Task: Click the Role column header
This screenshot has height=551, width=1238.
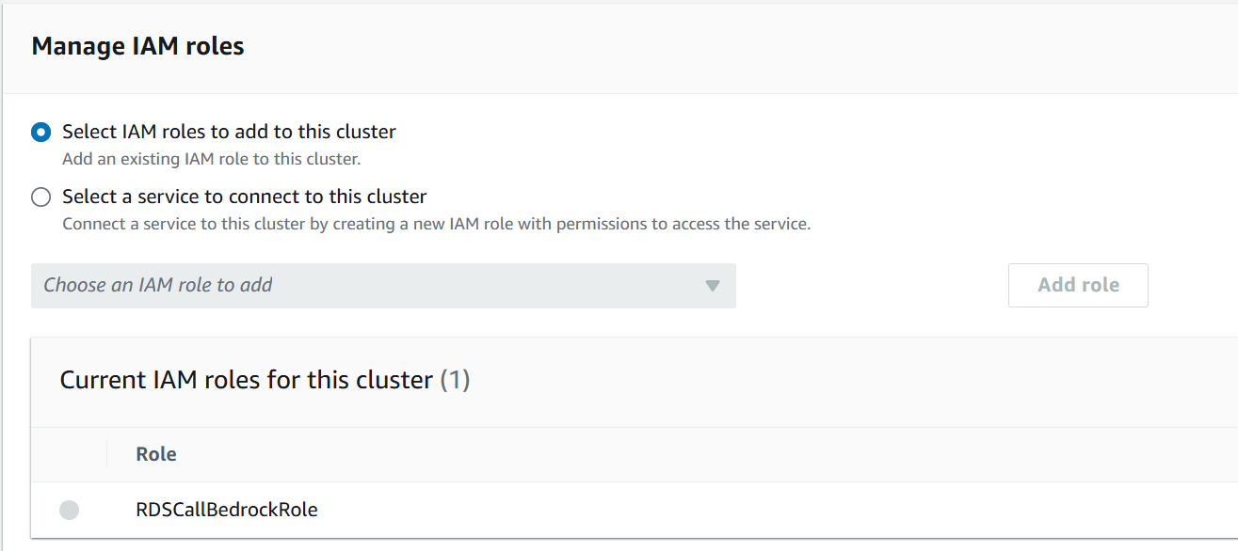Action: tap(156, 454)
